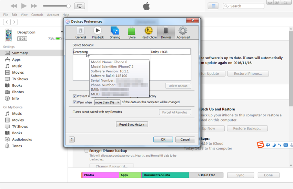Click the AirPlay icon in toolbar
The width and height of the screenshot is (293, 189).
click(x=79, y=6)
